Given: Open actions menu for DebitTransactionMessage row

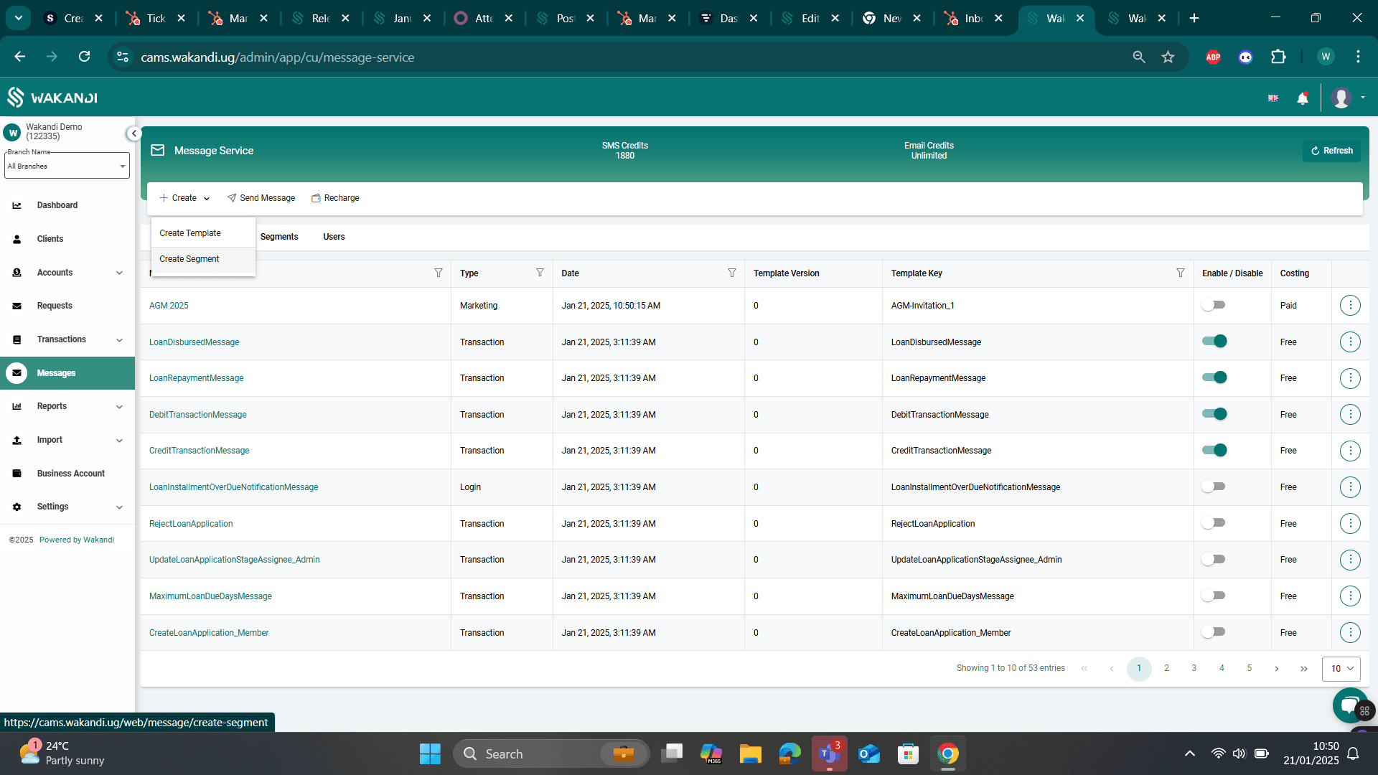Looking at the screenshot, I should [1350, 415].
